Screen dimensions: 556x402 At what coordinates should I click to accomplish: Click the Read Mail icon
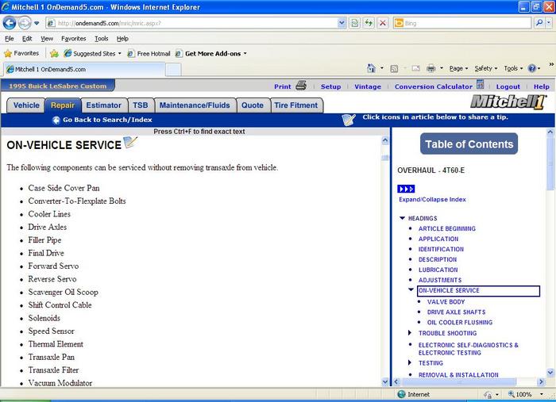tap(415, 68)
